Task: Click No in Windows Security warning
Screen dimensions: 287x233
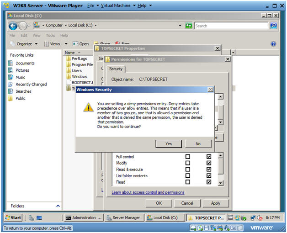Action: coord(198,144)
